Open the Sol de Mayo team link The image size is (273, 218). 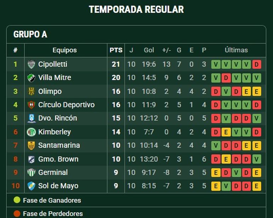(58, 186)
